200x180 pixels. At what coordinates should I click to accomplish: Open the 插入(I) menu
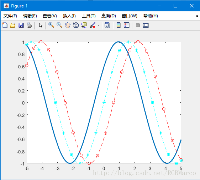click(69, 16)
